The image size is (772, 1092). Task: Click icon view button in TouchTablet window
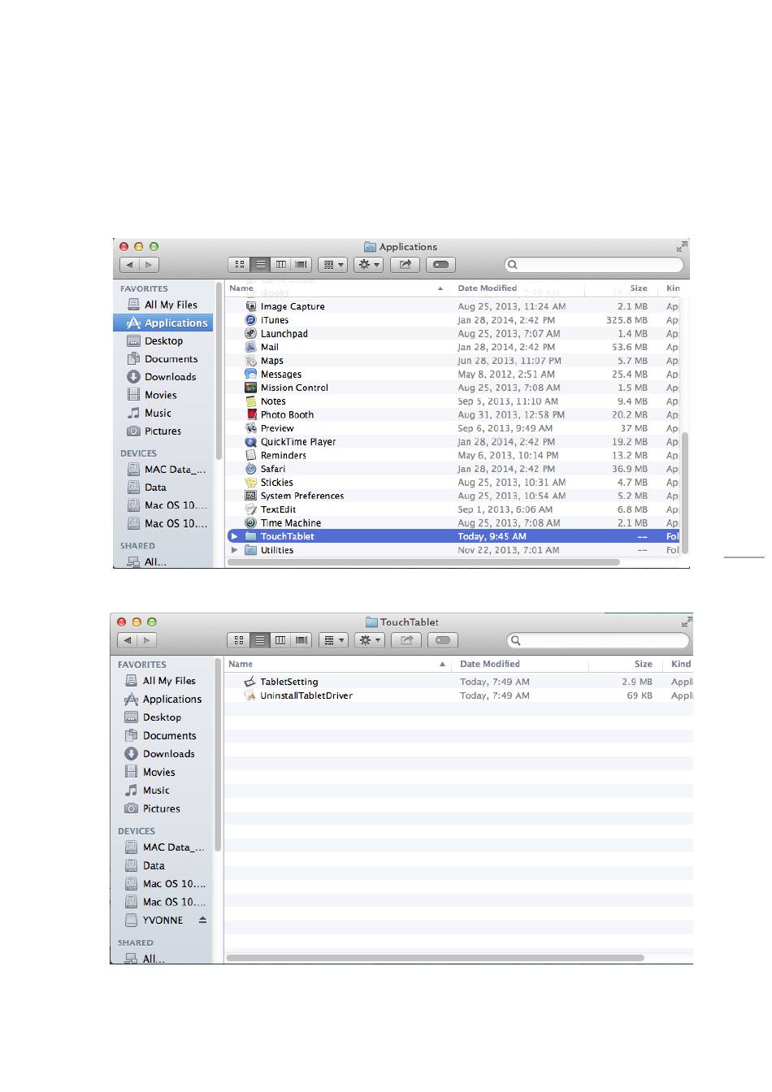click(x=239, y=640)
